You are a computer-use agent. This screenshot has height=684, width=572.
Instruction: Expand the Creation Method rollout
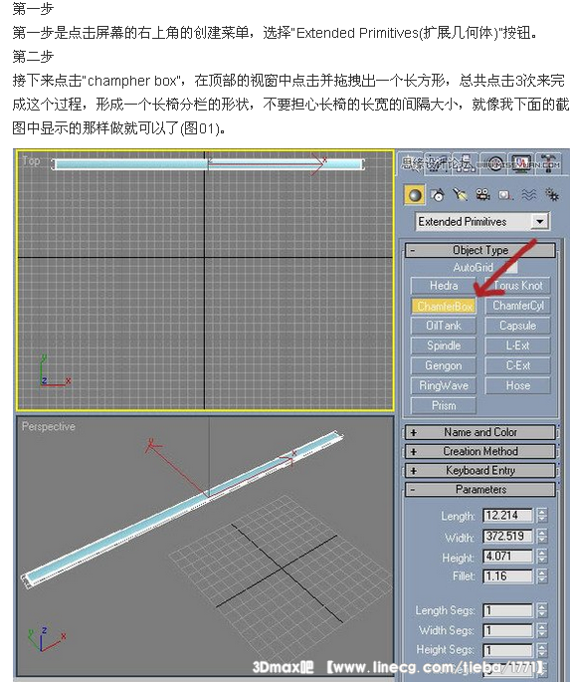pyautogui.click(x=480, y=451)
